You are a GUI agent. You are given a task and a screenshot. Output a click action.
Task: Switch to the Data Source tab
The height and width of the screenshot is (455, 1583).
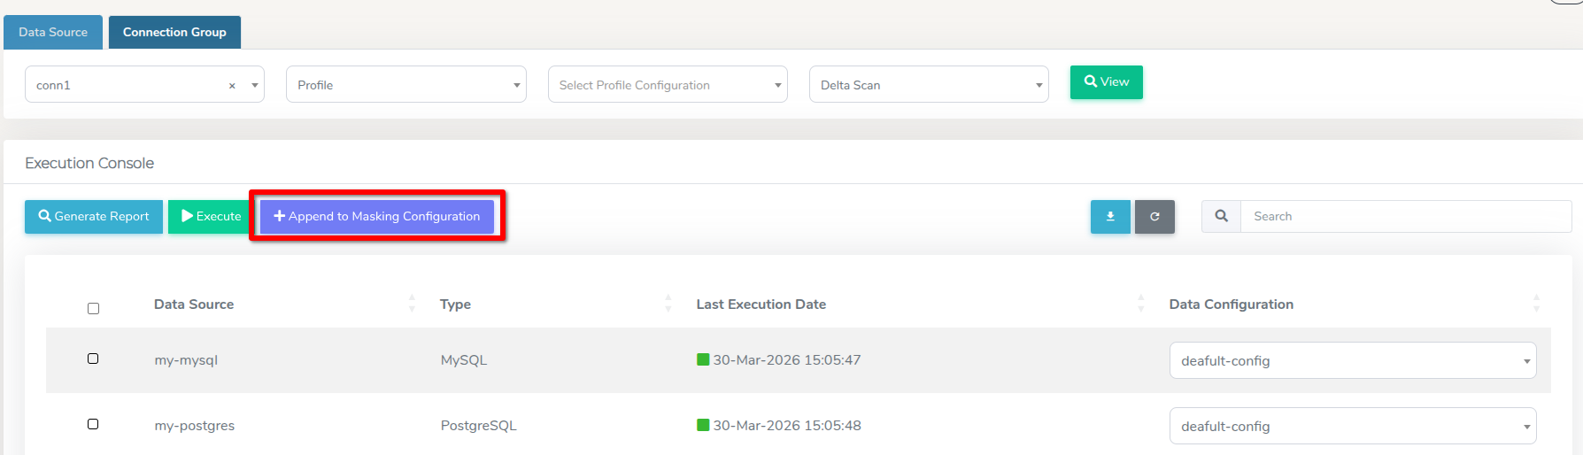tap(53, 33)
